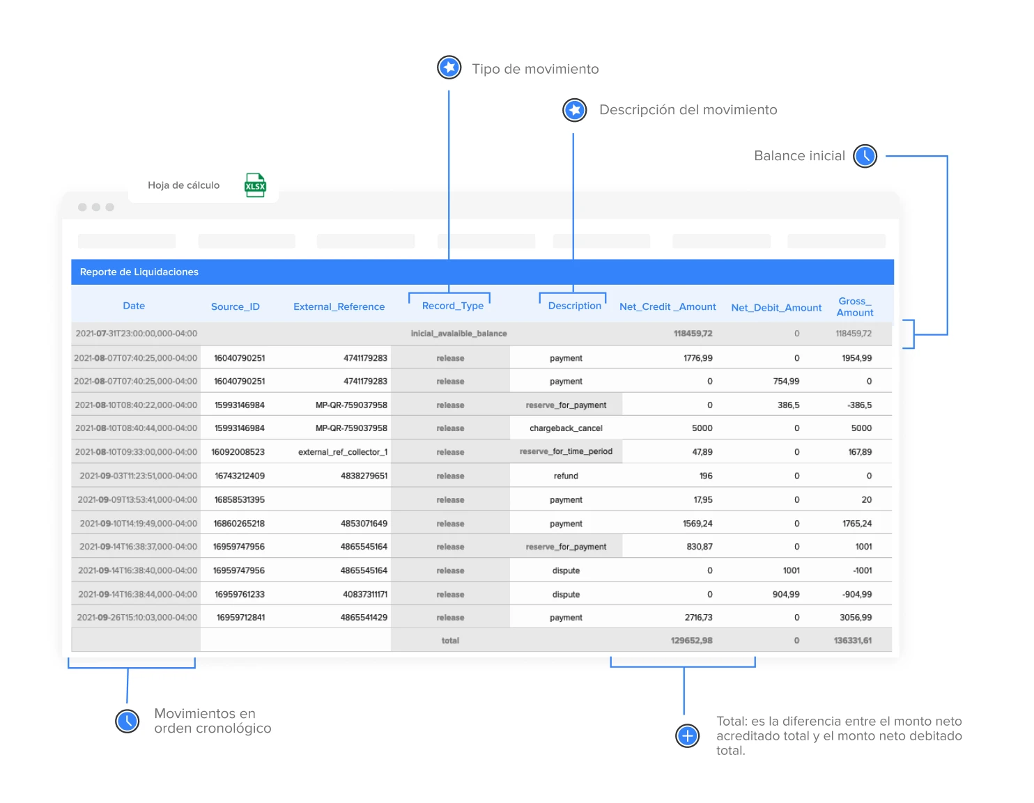This screenshot has width=1034, height=803.
Task: Click the plus icon beside the Total explanation
Action: 688,735
